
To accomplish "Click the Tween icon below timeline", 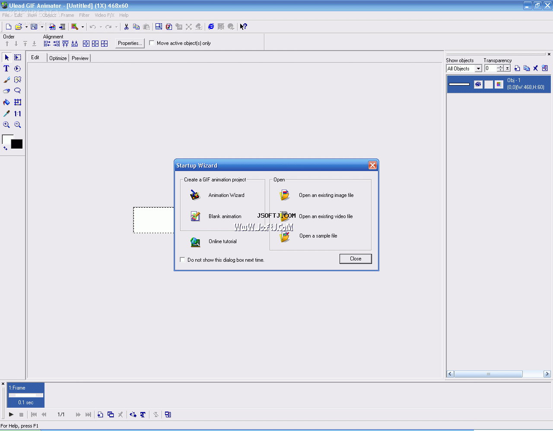I will point(133,415).
